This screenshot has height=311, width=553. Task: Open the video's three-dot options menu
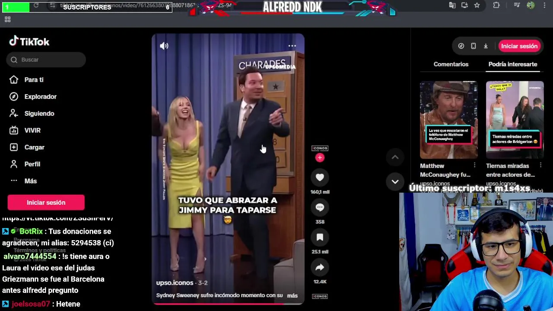292,46
